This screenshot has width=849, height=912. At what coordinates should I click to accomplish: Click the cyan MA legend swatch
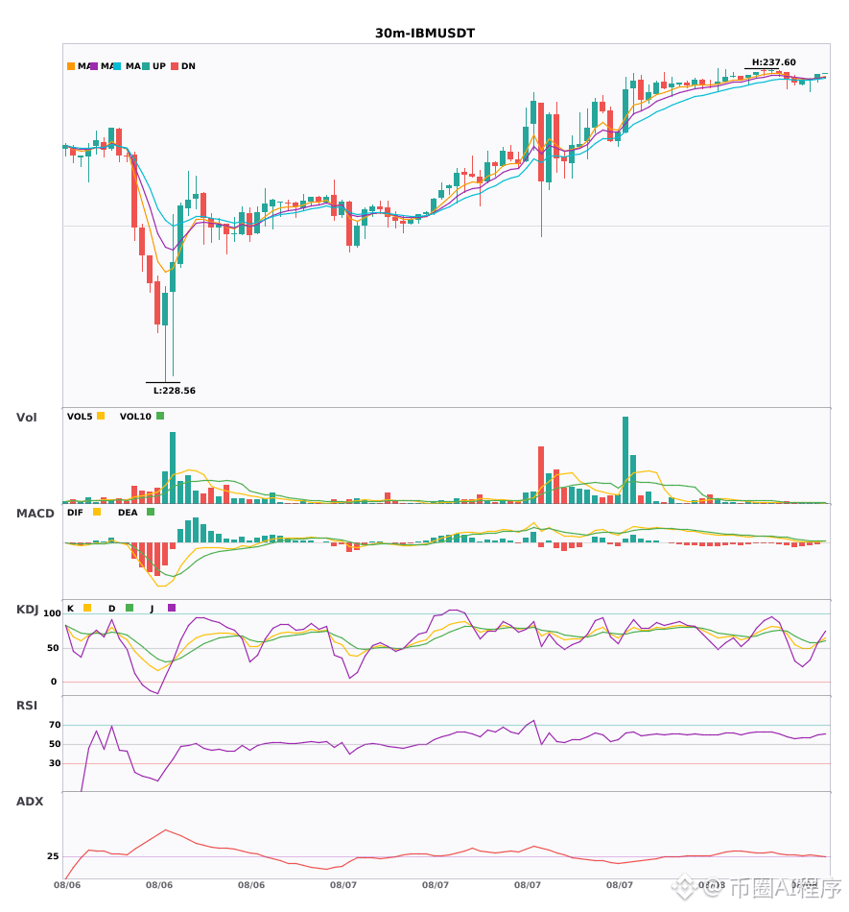pyautogui.click(x=117, y=66)
